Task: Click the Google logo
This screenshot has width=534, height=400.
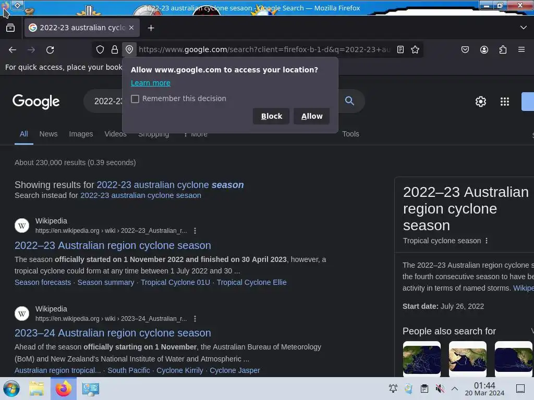Action: pyautogui.click(x=36, y=102)
